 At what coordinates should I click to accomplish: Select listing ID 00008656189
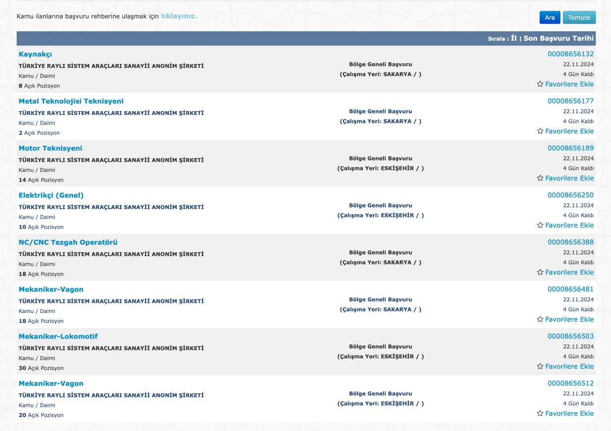(570, 148)
